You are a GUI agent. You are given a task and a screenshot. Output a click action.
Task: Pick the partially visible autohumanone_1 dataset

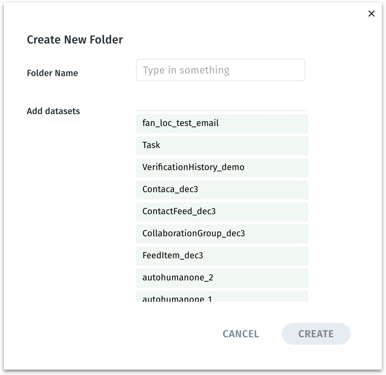tap(222, 297)
